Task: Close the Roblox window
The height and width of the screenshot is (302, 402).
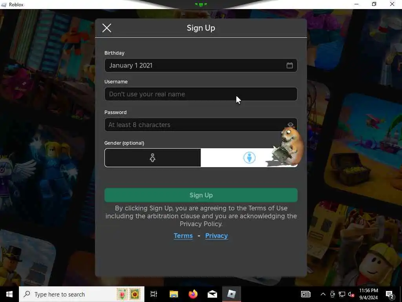Action: pyautogui.click(x=392, y=4)
